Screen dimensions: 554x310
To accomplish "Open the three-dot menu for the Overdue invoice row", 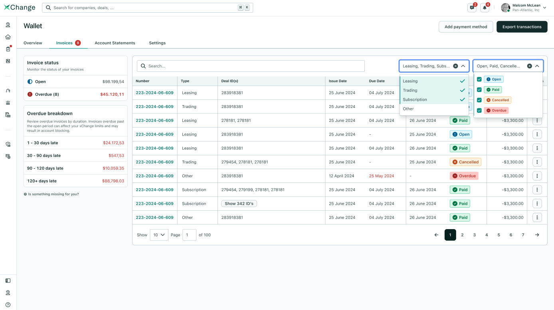I will click(537, 176).
